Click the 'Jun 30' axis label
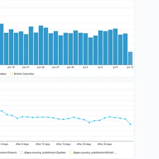This screenshot has width=159, height=159. [x=71, y=67]
